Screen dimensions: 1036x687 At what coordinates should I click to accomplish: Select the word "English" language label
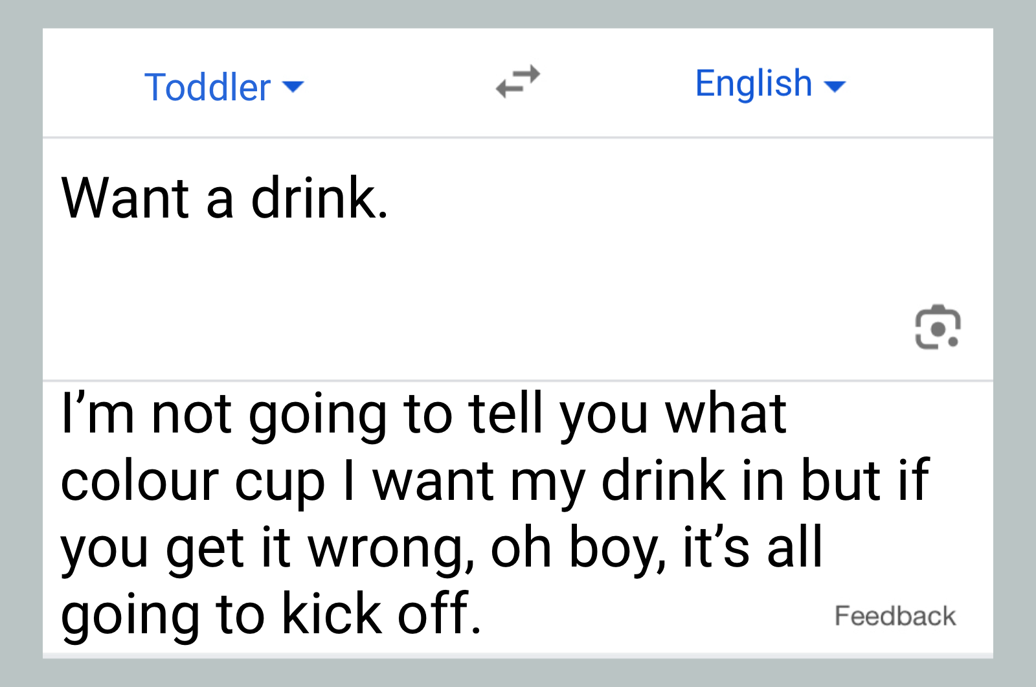[754, 84]
